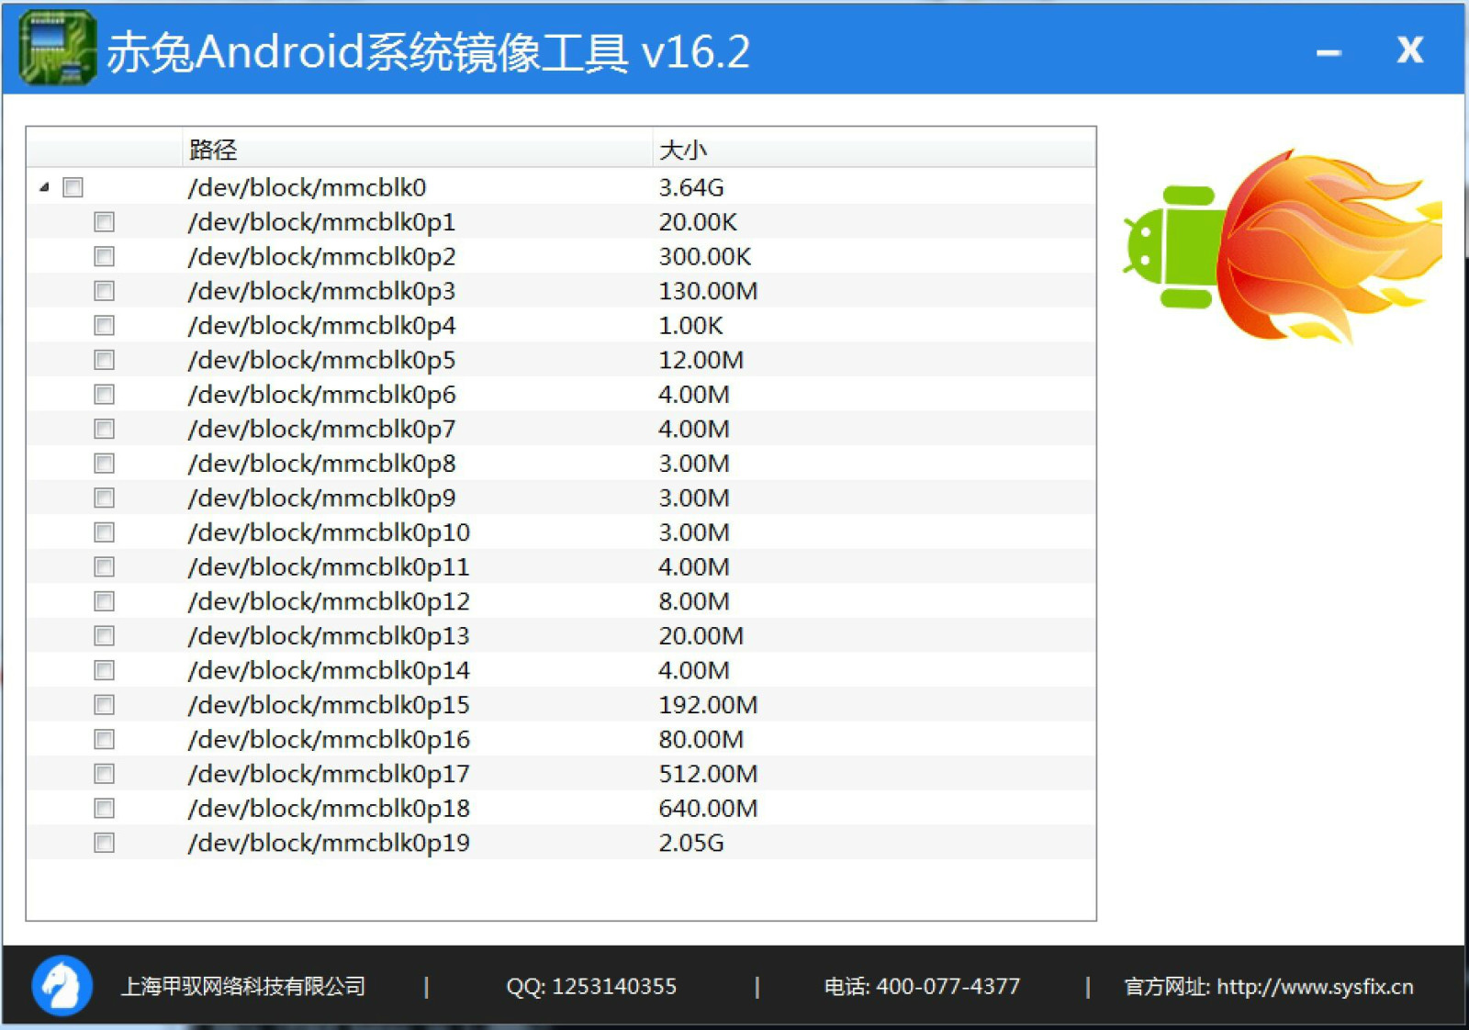Close the Android image tool window
Image resolution: width=1469 pixels, height=1030 pixels.
coord(1410,50)
